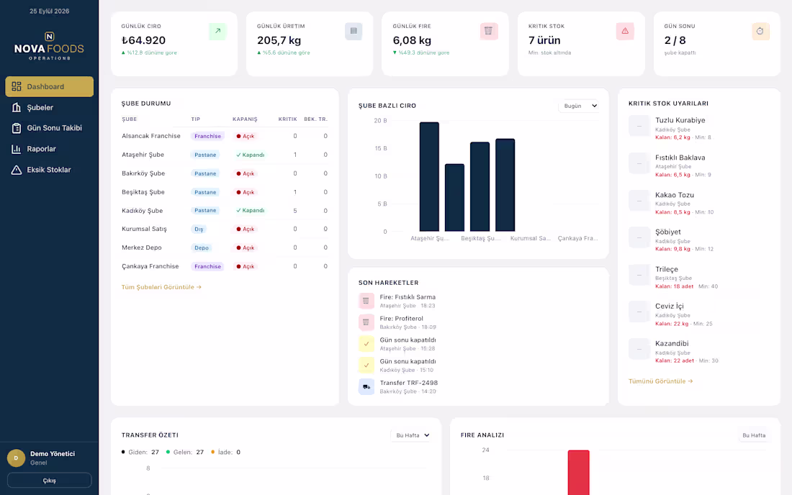Screen dimensions: 792x495
Task: Select Çankaya Franchise in branch table
Action: [x=150, y=266]
